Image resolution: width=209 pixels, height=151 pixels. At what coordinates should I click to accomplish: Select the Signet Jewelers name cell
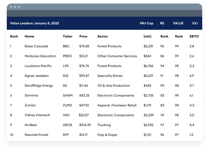[x=37, y=76]
